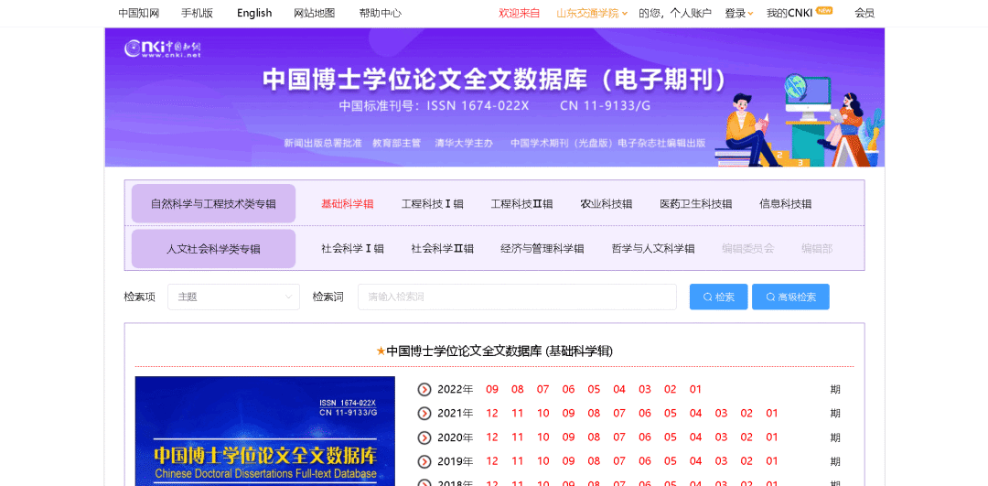Select the 信息科技辑 tab
Viewport: 988px width, 486px height.
tap(785, 203)
